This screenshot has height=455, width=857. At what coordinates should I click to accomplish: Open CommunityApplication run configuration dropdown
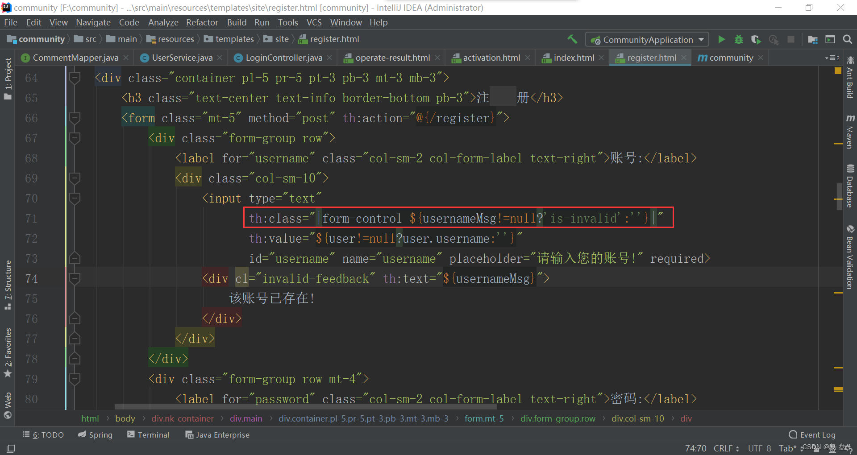(648, 40)
